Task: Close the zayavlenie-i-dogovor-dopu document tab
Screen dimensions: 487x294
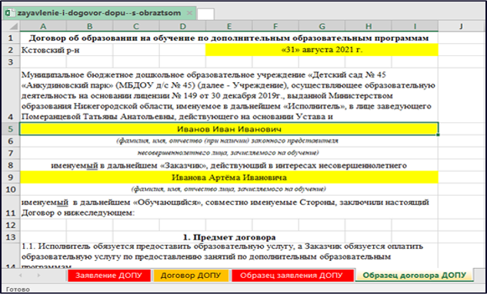Action: coord(190,13)
